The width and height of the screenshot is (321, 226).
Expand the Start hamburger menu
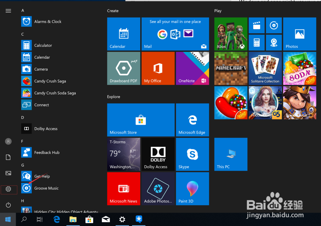click(x=8, y=11)
